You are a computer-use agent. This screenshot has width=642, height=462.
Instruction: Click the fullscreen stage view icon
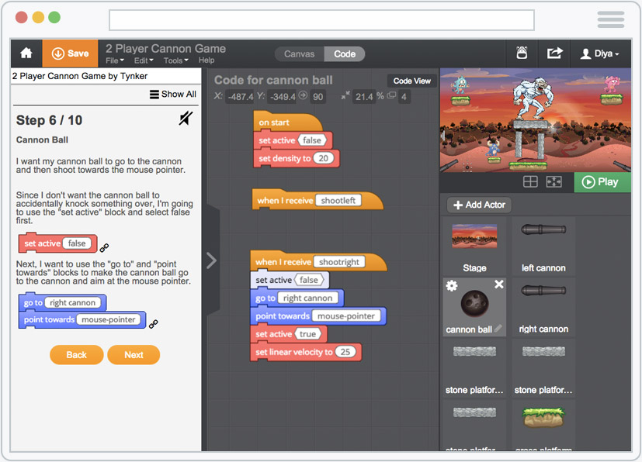pos(554,182)
